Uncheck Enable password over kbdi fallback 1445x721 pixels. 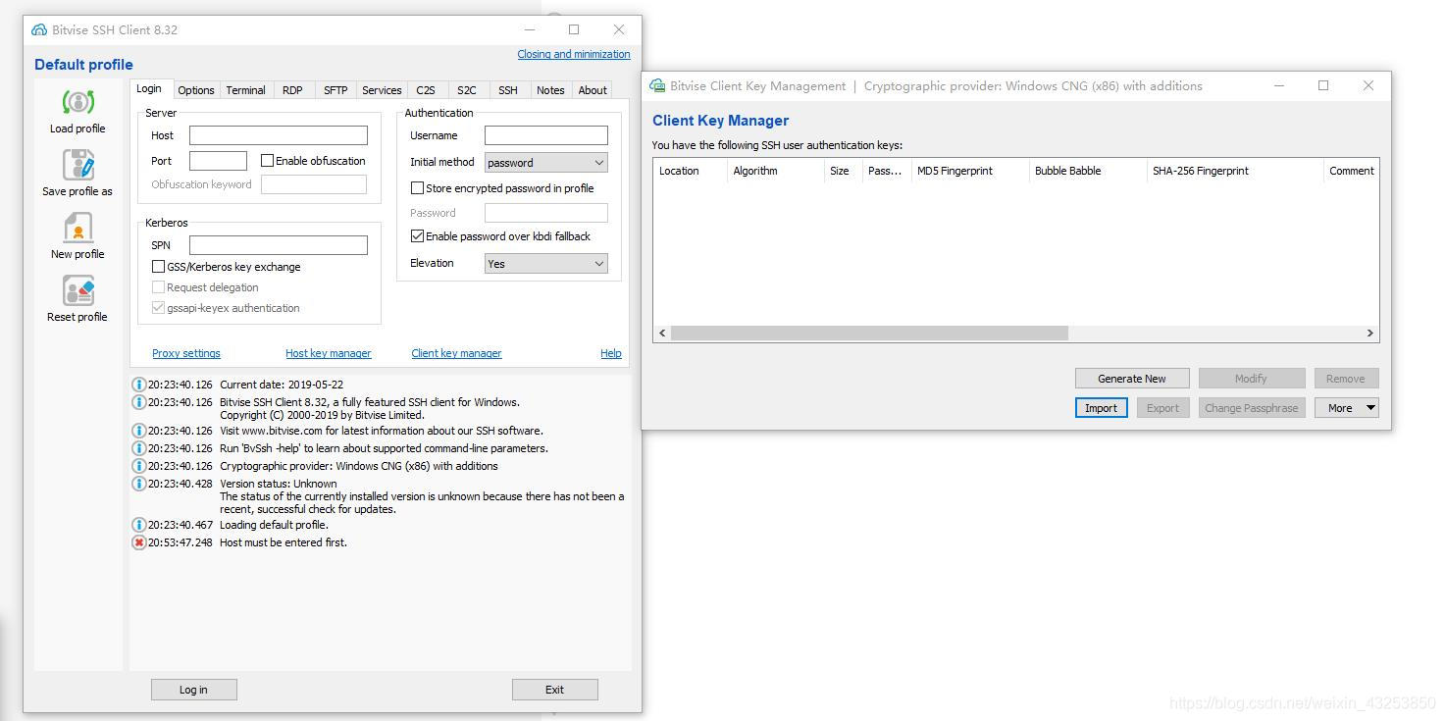click(x=417, y=235)
